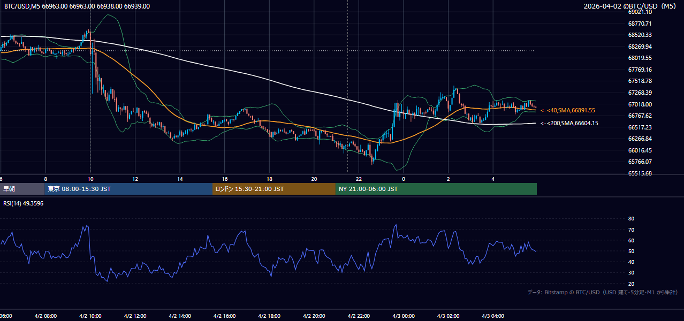The width and height of the screenshot is (684, 321).
Task: Click the BTC/USD,M5 OHLC header text
Action: (x=77, y=6)
